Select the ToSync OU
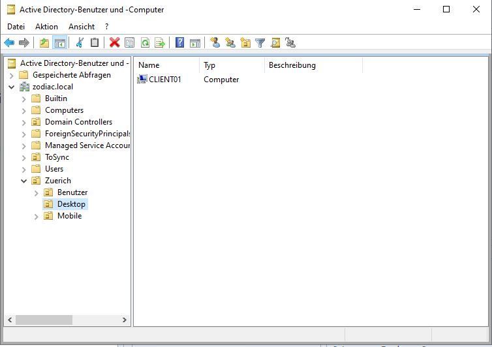This screenshot has width=492, height=347. pyautogui.click(x=57, y=157)
